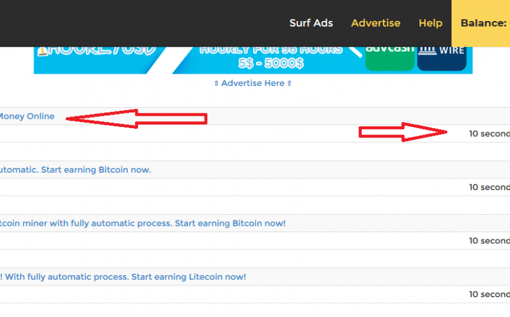Click the red arrow pointing at 10 seconds
The width and height of the screenshot is (510, 317).
tap(403, 132)
